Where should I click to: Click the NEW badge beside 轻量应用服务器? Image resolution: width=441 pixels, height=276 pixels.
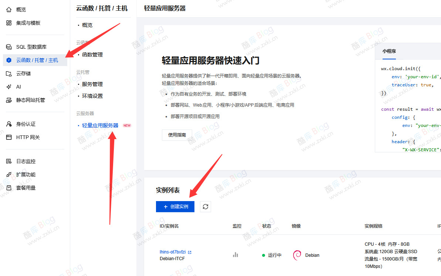coord(127,125)
